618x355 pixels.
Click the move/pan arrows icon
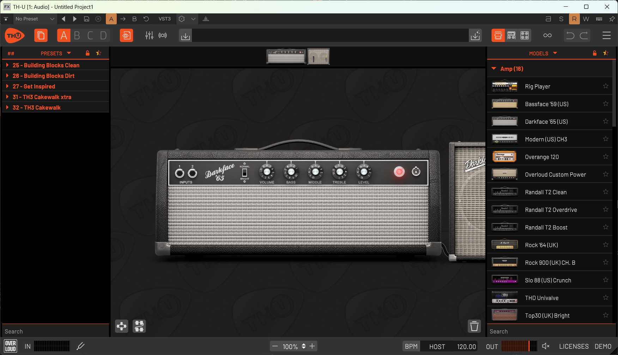[x=122, y=326]
